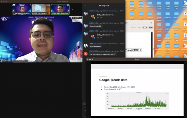Collapse the Meeting Chat panel chevron
187x118 pixels.
click(x=86, y=5)
